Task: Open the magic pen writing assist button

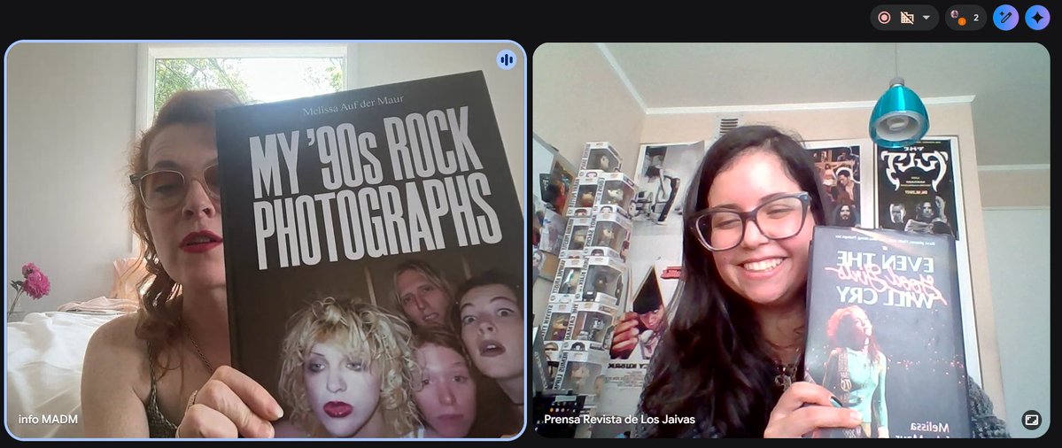Action: (x=1006, y=18)
